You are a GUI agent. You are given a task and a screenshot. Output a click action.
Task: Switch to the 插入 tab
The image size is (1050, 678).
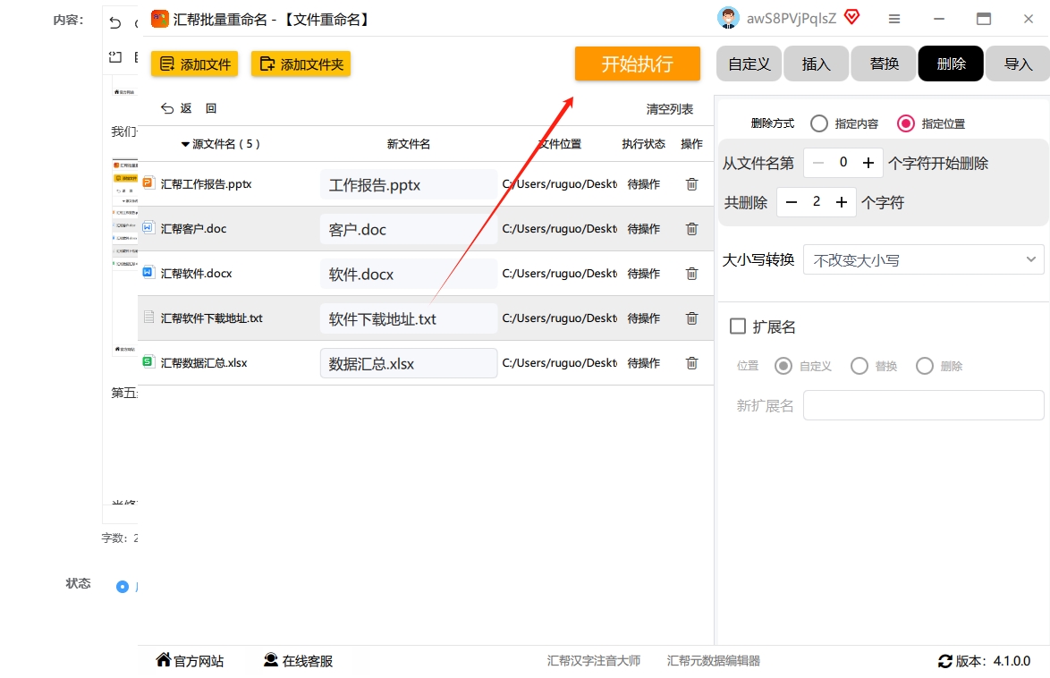tap(817, 64)
